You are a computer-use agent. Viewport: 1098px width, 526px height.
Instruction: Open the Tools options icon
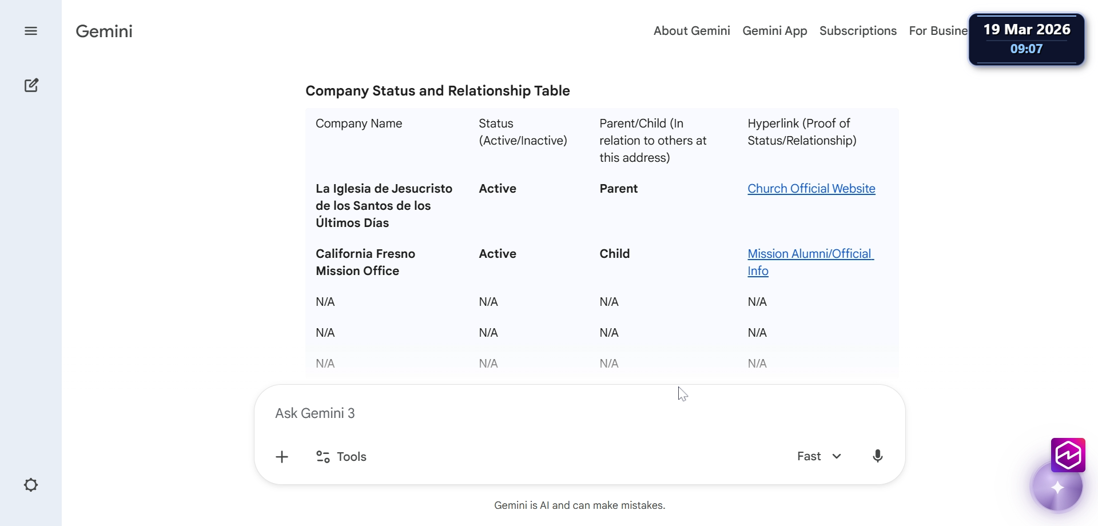(323, 457)
